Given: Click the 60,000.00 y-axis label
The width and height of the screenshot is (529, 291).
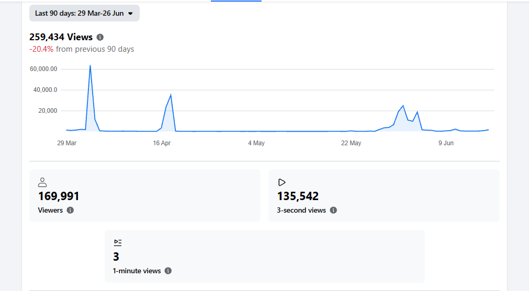Looking at the screenshot, I should [x=43, y=69].
